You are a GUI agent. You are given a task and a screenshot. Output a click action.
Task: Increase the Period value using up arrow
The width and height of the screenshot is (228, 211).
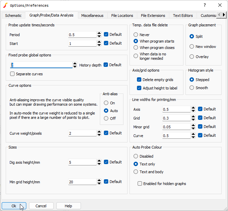click(x=99, y=33)
